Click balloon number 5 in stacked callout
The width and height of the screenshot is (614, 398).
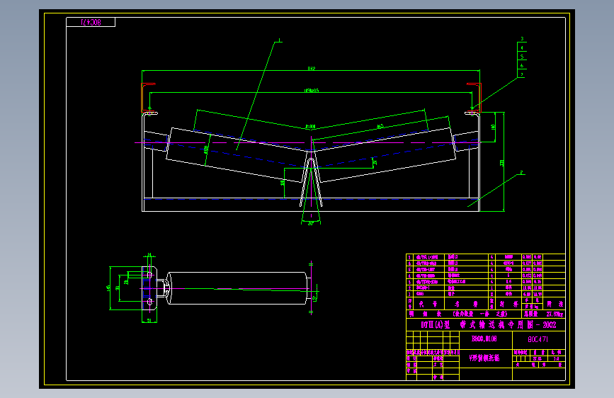[x=522, y=57]
